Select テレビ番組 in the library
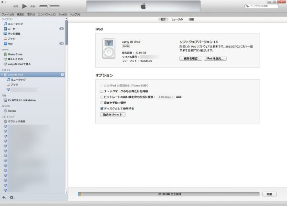This screenshot has width=287, height=206. (x=12, y=33)
